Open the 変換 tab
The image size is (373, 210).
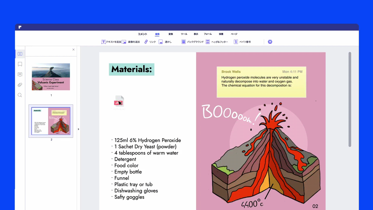click(x=171, y=34)
